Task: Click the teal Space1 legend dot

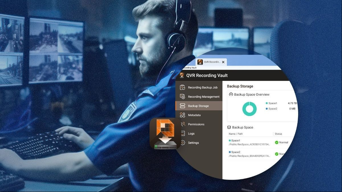Action: tap(267, 103)
